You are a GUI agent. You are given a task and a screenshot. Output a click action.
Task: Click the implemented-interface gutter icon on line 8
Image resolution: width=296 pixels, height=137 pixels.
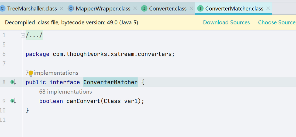tap(13, 82)
